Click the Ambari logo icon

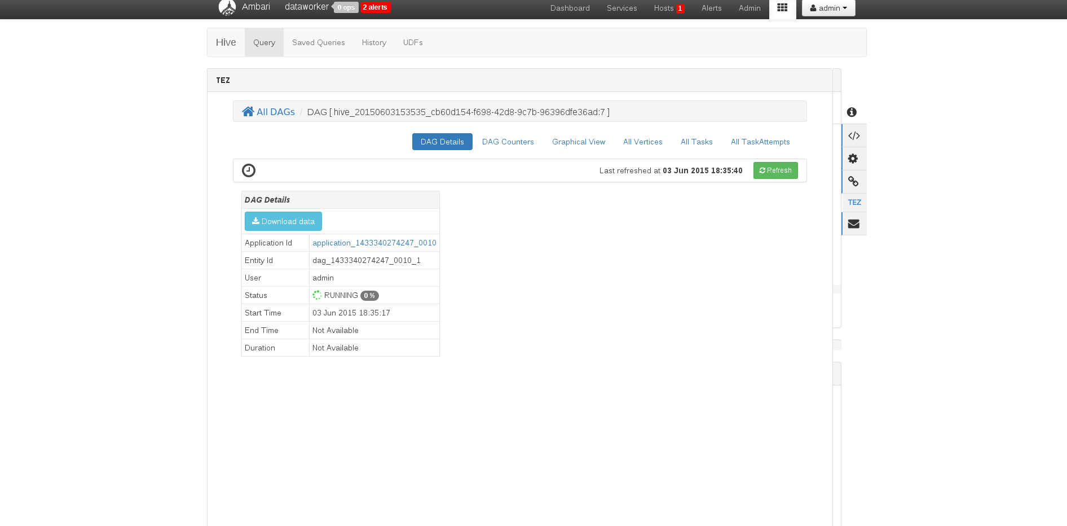coord(227,7)
